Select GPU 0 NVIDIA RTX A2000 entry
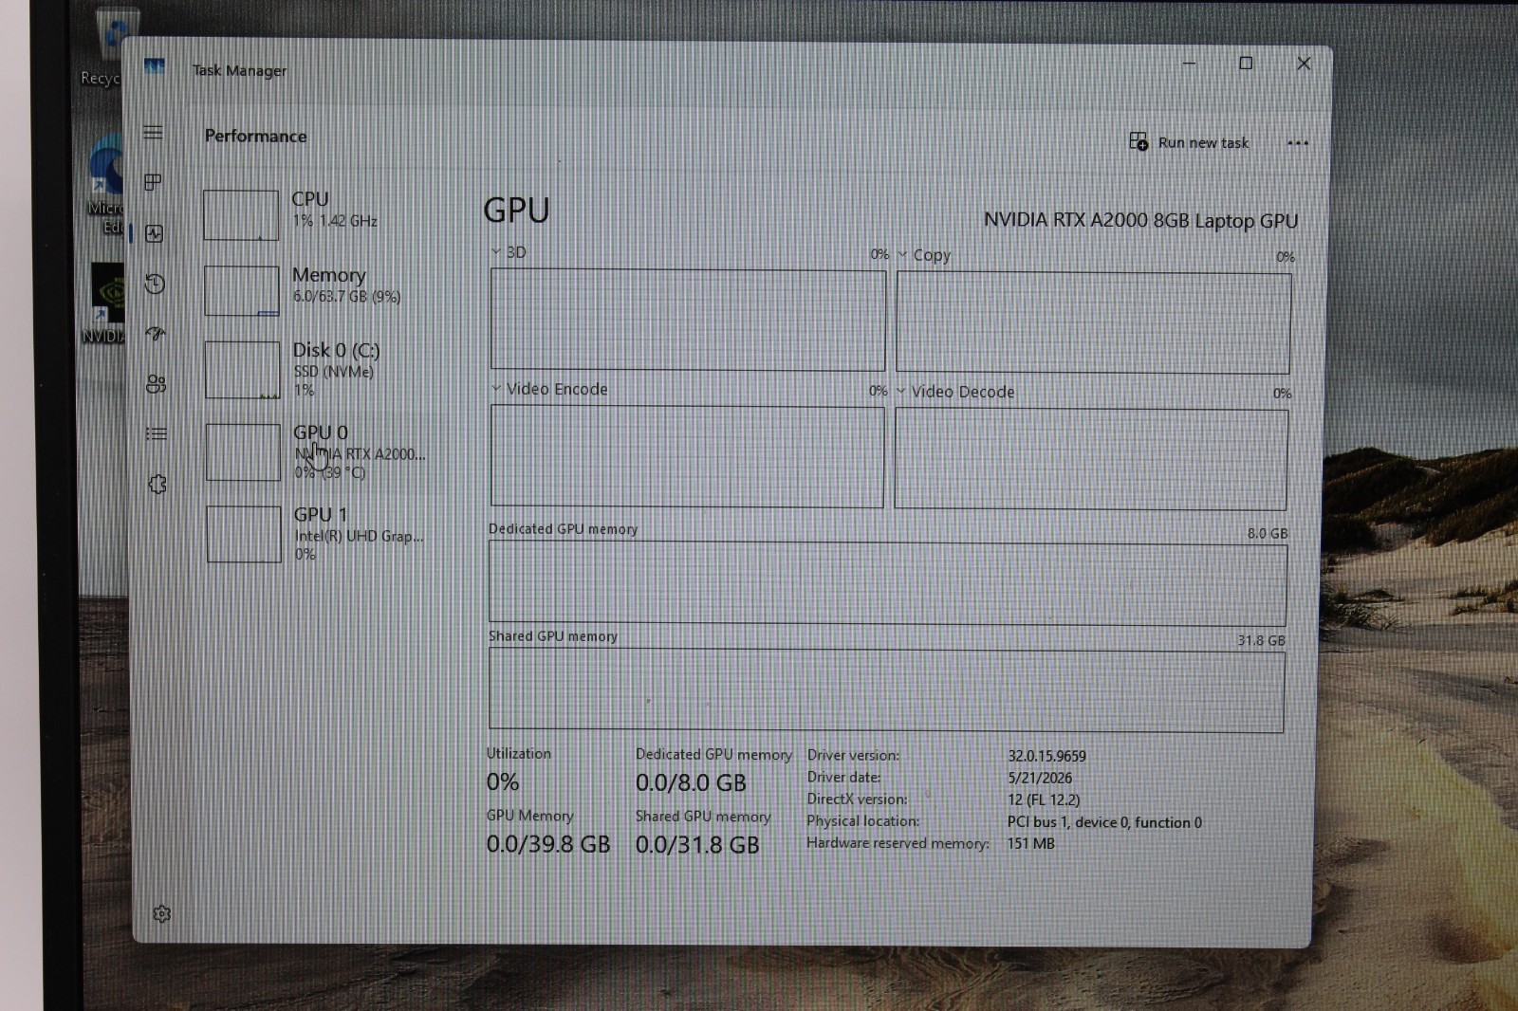Viewport: 1518px width, 1011px height. 323,451
